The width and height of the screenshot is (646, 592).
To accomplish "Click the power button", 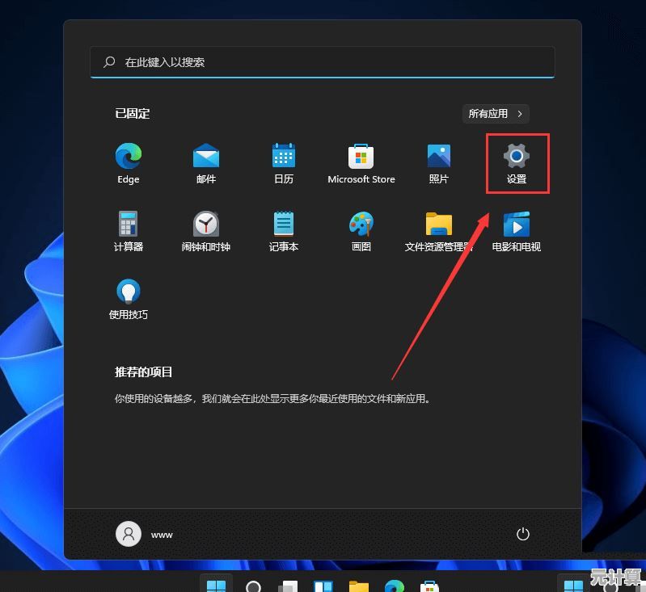I will [x=522, y=534].
